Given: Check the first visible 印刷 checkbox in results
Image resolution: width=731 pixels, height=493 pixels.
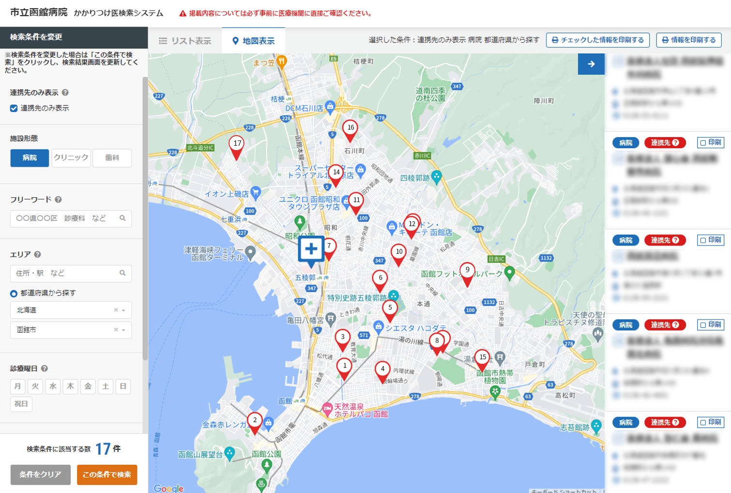Looking at the screenshot, I should click(703, 143).
